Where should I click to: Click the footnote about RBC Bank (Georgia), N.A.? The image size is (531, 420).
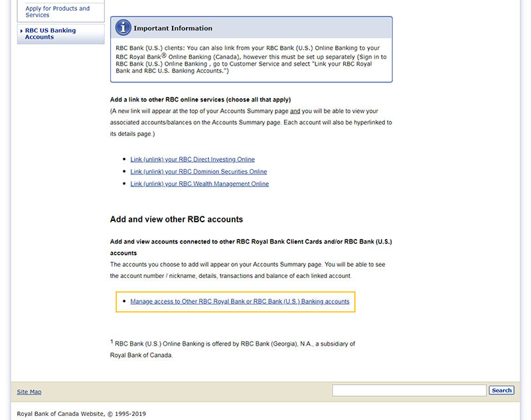tap(233, 349)
